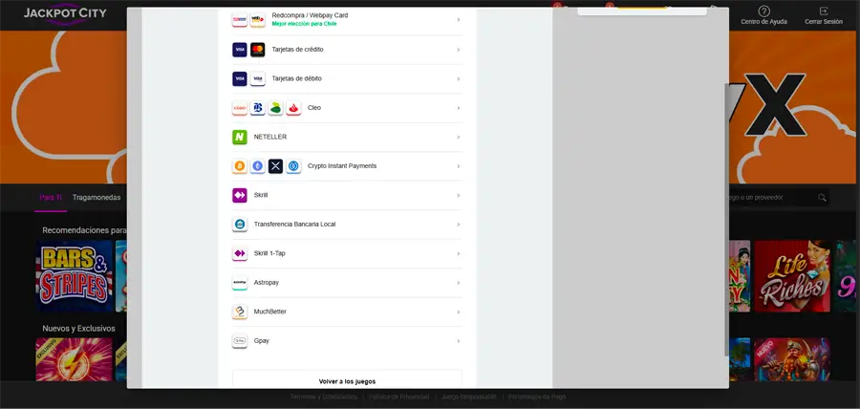This screenshot has height=409, width=860.
Task: Expand Redcompra / Webpay Card chevron
Action: tap(459, 20)
